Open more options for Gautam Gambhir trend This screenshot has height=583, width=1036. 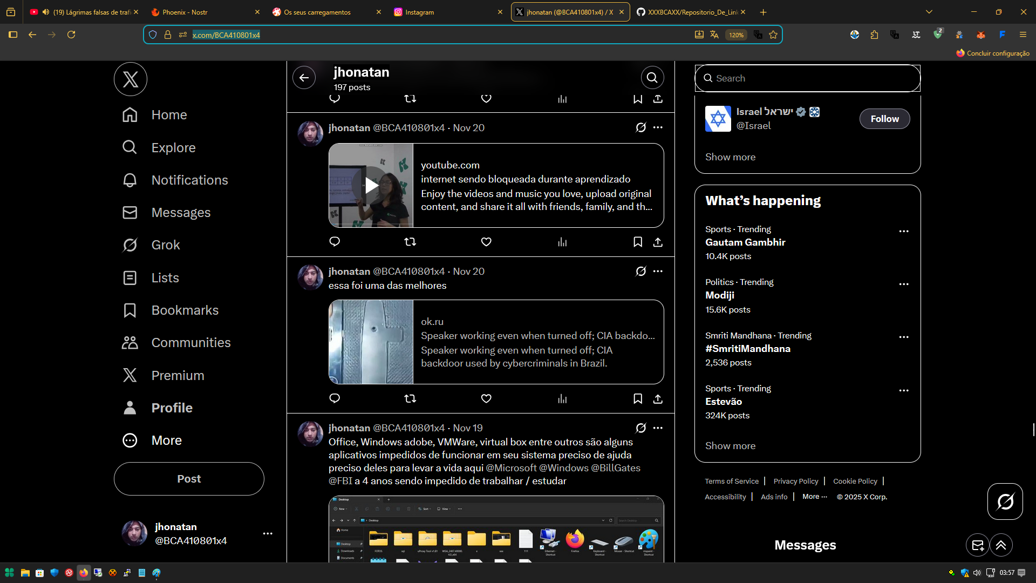click(904, 232)
